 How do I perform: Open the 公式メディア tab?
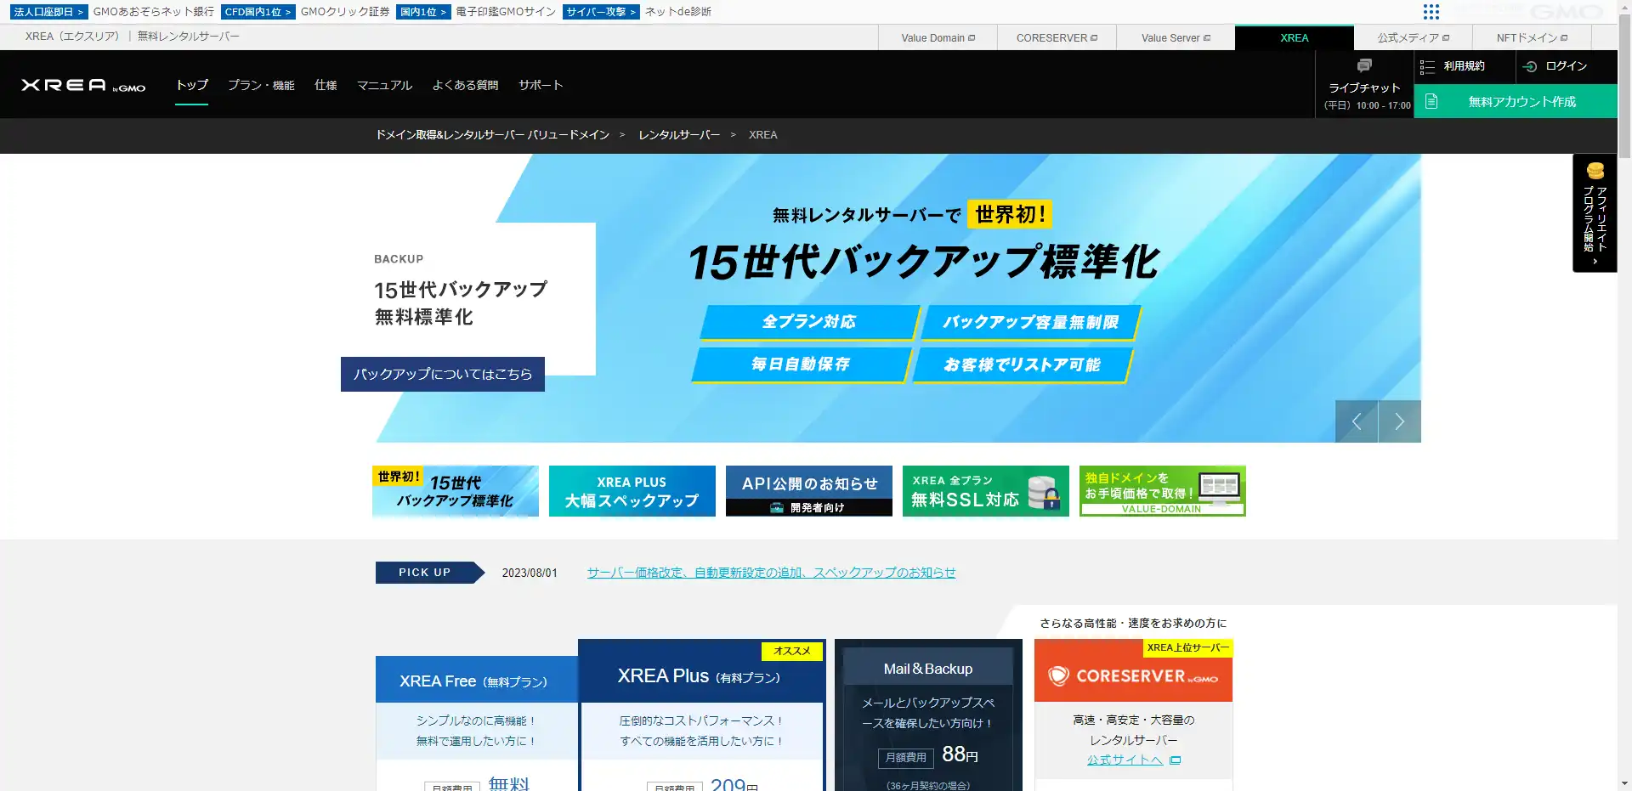[x=1414, y=37]
